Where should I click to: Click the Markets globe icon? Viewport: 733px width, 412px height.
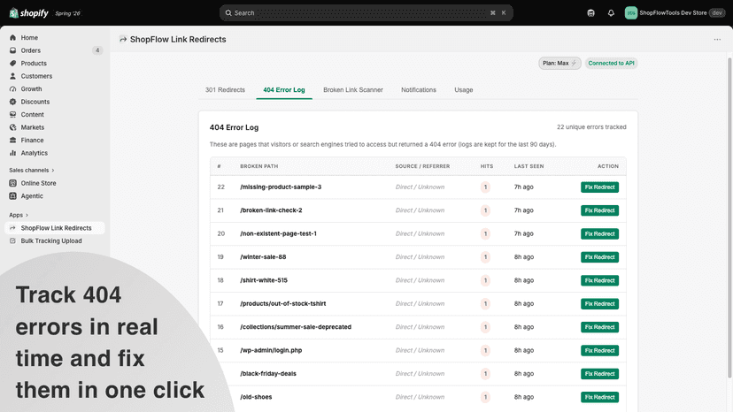(12, 127)
